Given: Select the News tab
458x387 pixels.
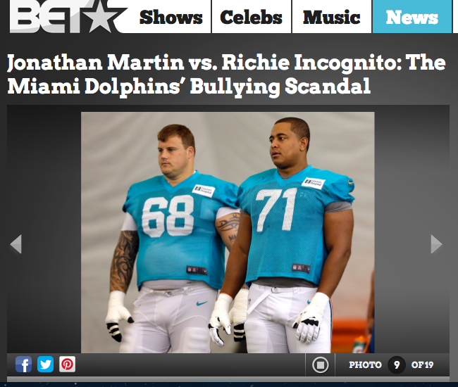Looking at the screenshot, I should pos(412,17).
